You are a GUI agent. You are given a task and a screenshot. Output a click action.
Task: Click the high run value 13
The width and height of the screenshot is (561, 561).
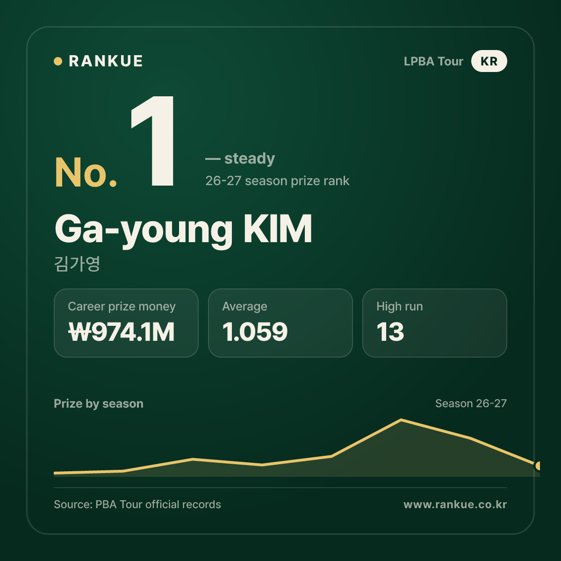click(x=390, y=332)
